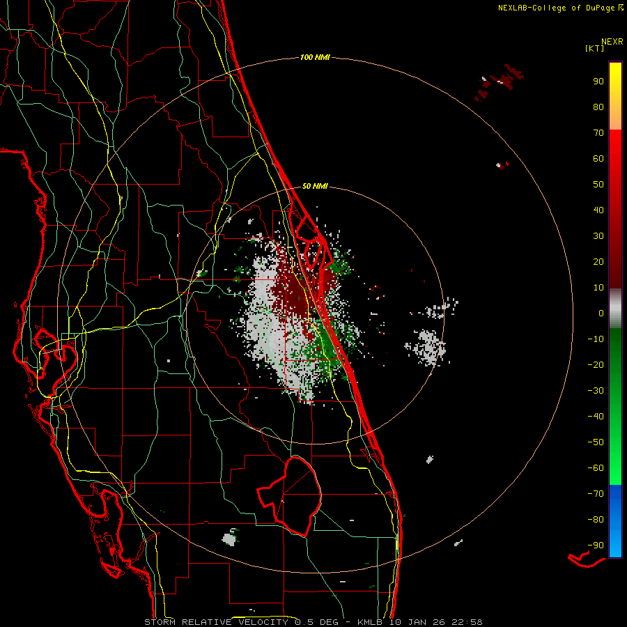627x627 pixels.
Task: Click the -60 value on velocity scale
Action: tap(596, 468)
